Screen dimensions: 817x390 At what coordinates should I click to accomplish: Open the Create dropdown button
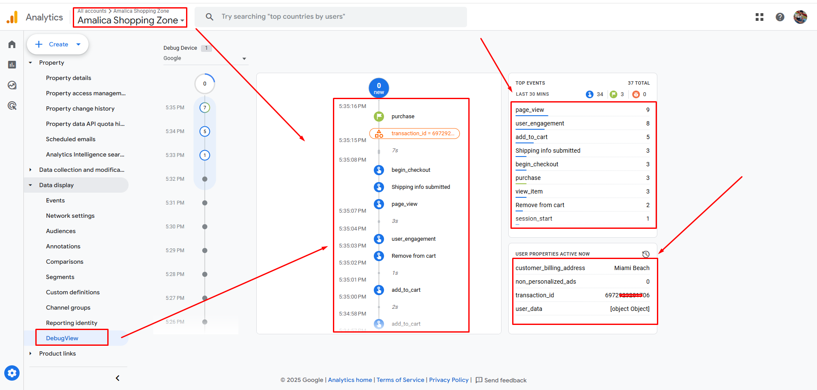coord(58,44)
